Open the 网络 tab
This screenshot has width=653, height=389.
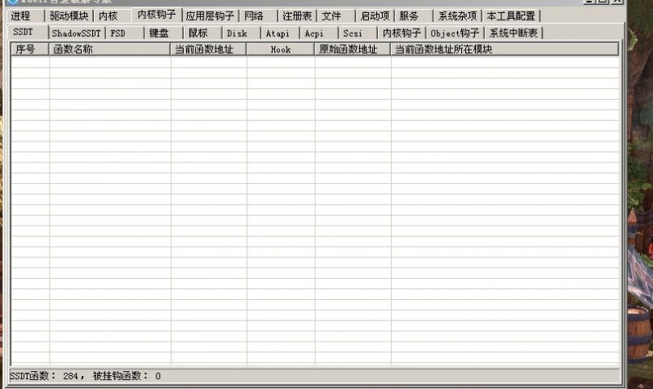point(258,16)
